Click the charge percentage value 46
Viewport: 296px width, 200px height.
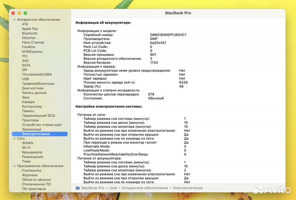[x=181, y=86]
